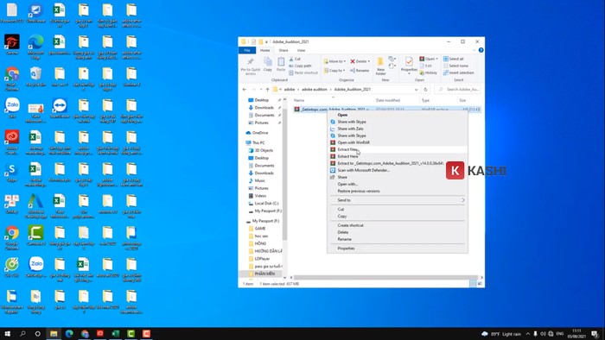The image size is (605, 340).
Task: Open Excel from the taskbar
Action: coord(115,333)
